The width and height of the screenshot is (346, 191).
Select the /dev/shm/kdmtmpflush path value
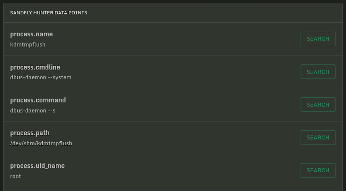[x=41, y=143]
